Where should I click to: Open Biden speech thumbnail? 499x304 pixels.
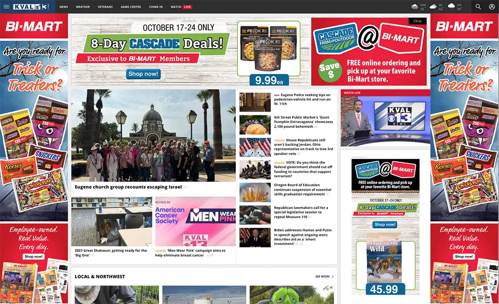pyautogui.click(x=255, y=237)
